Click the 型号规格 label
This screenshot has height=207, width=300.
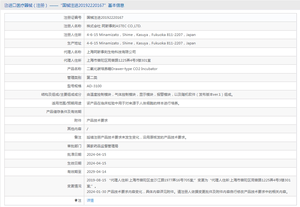coord(74,86)
